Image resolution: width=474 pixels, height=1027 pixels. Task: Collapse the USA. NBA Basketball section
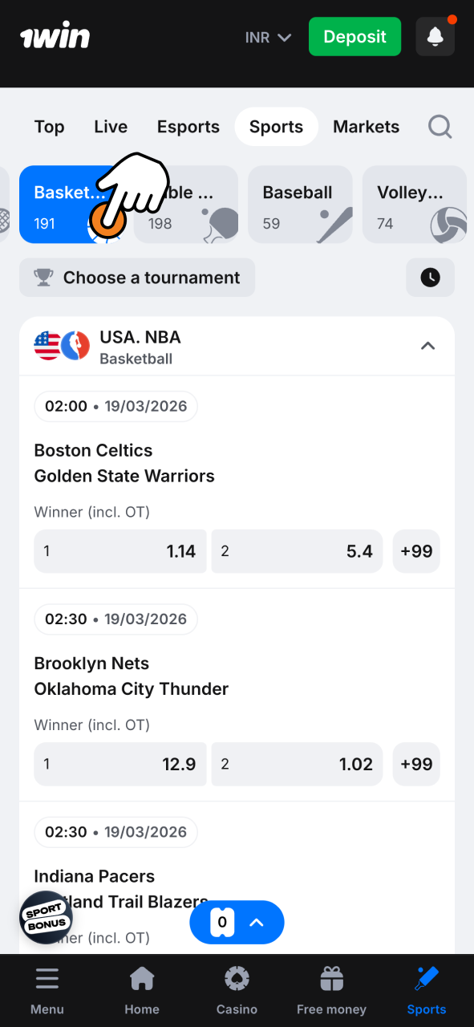(427, 346)
